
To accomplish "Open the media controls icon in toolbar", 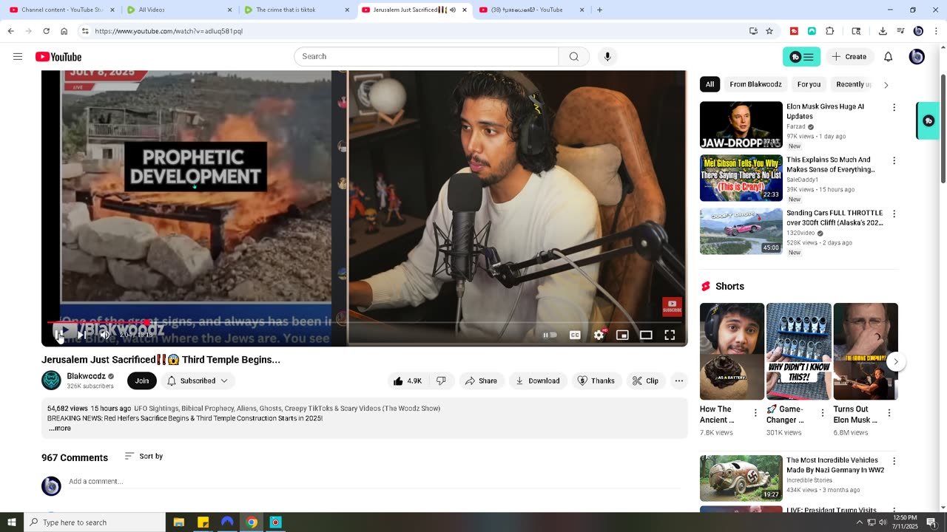I will coord(900,31).
